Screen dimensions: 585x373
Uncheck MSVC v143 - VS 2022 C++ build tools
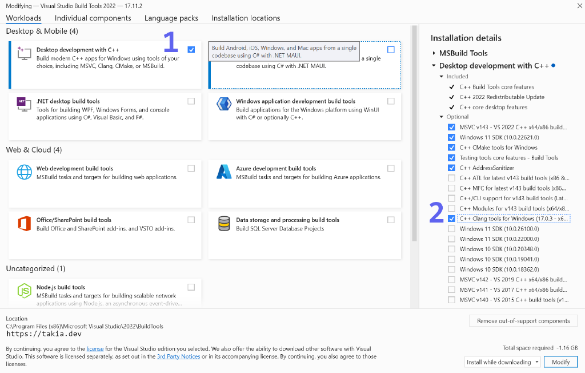point(451,127)
